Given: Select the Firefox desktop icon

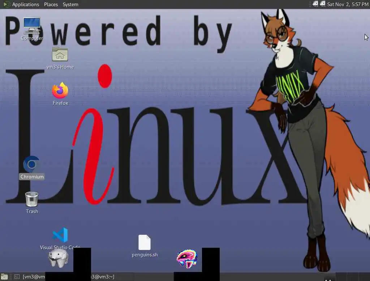Looking at the screenshot, I should point(60,94).
